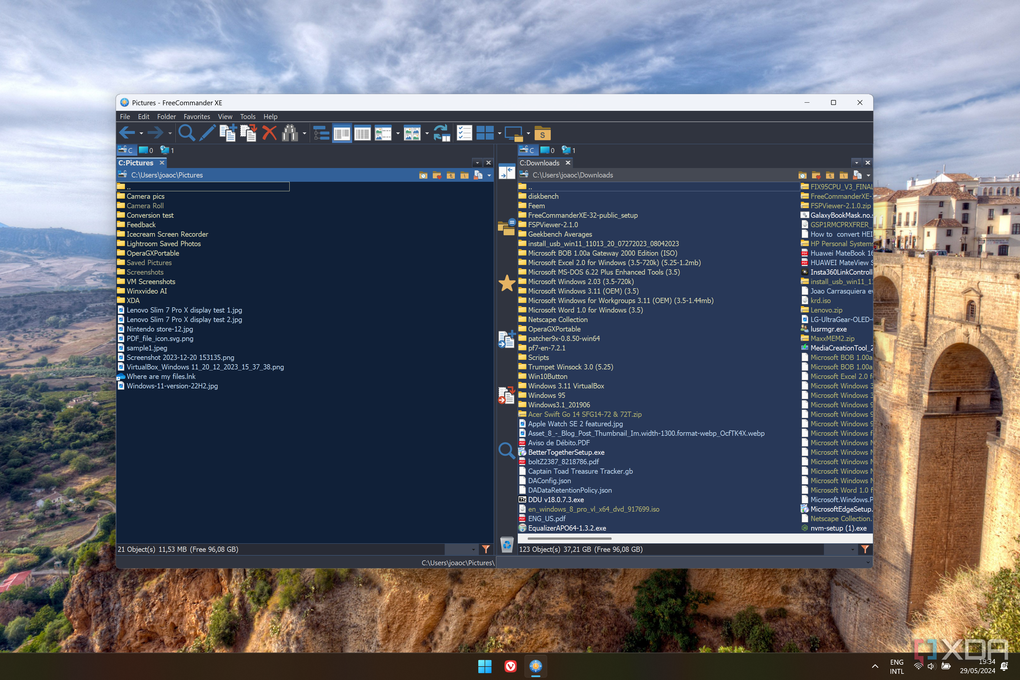Viewport: 1020px width, 680px height.
Task: Expand command line path dropdown at bottom
Action: 868,563
